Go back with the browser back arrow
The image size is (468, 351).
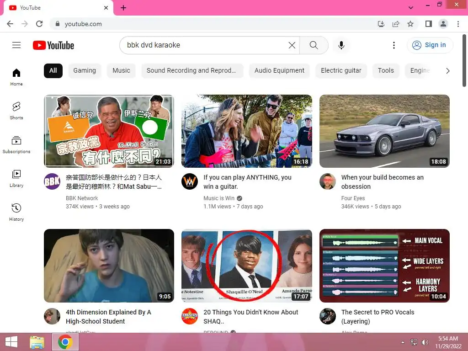coord(10,24)
